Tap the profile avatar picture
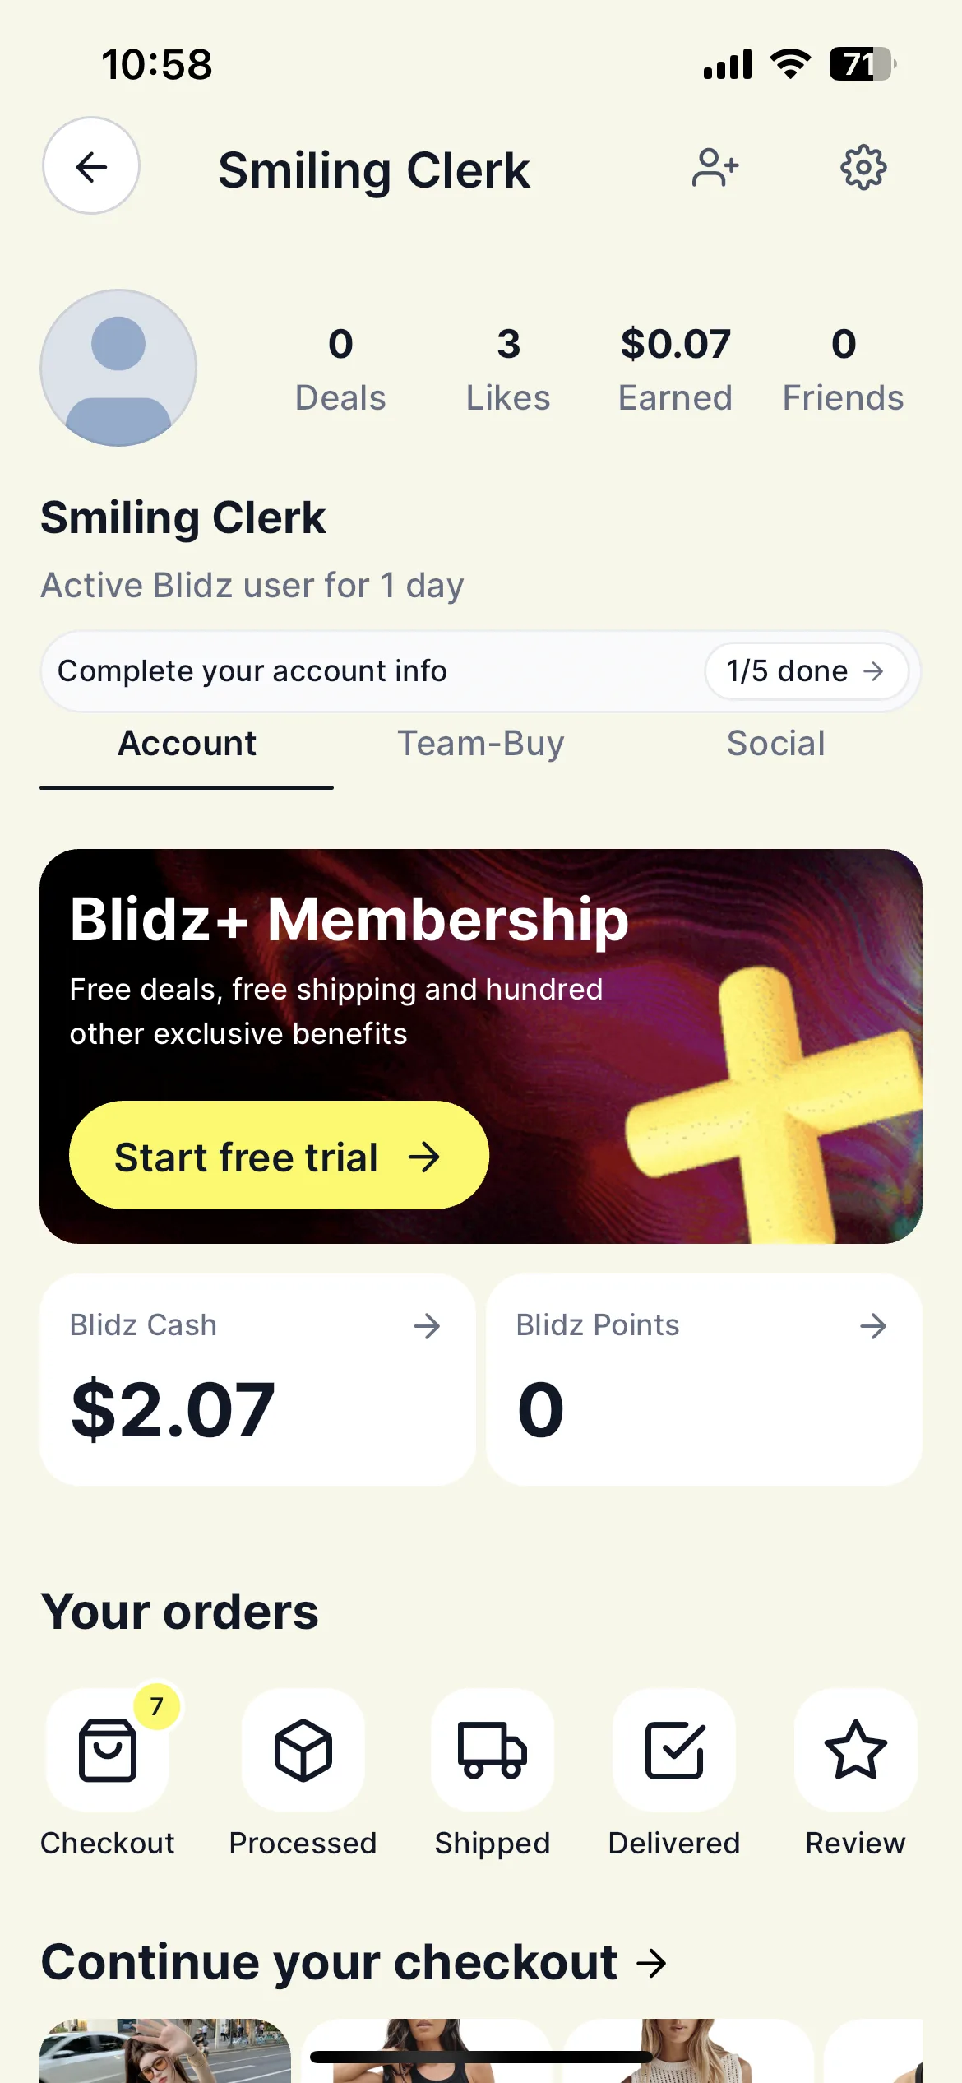The image size is (962, 2083). tap(118, 368)
